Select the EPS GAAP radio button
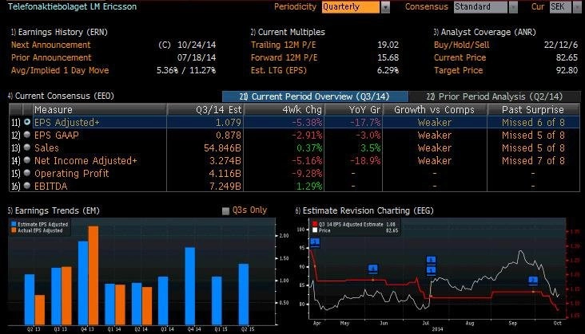The image size is (585, 334). (27, 135)
